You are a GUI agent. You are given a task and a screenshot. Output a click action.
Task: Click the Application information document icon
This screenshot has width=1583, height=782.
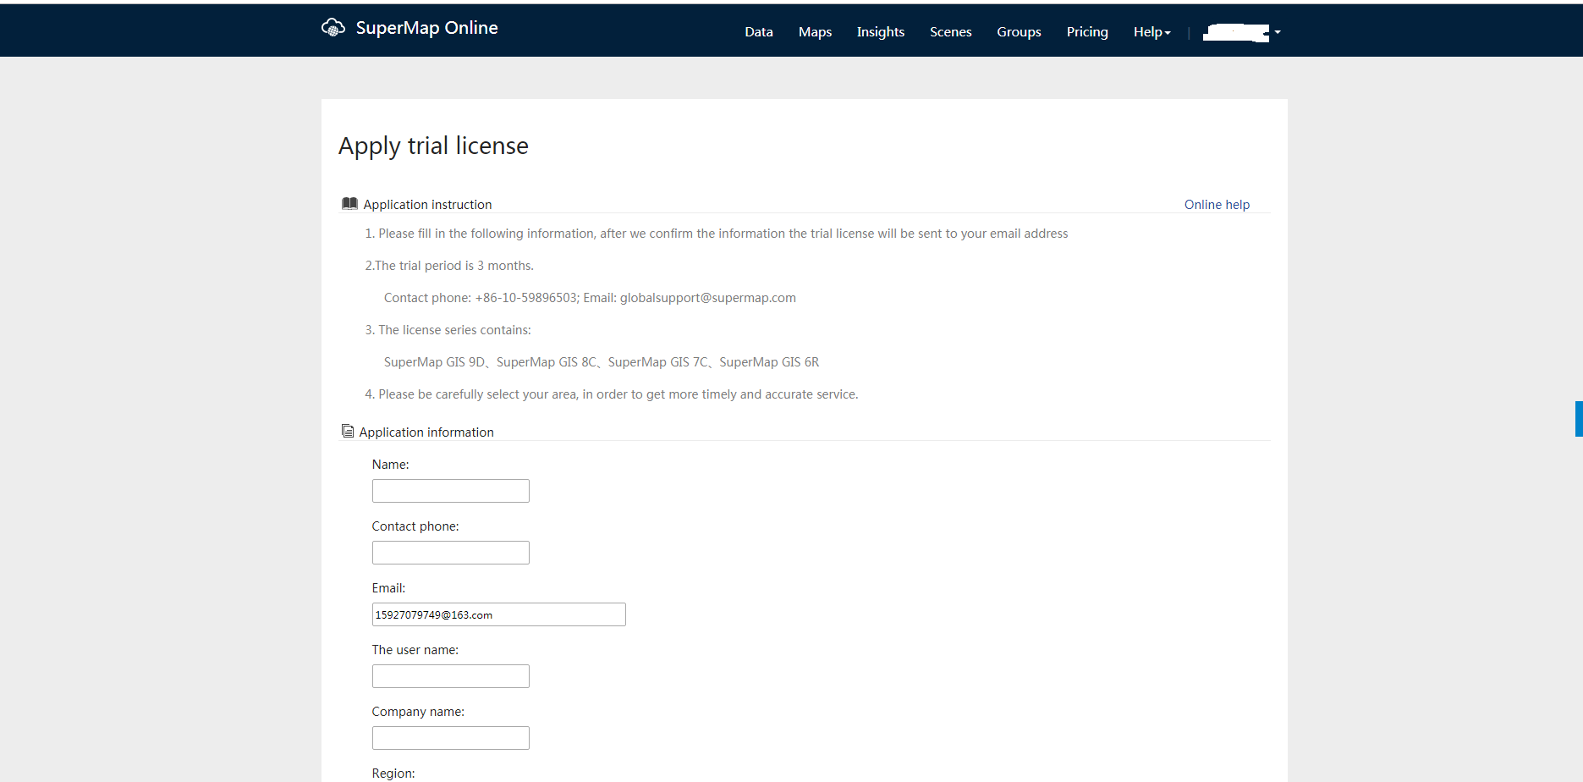tap(348, 432)
